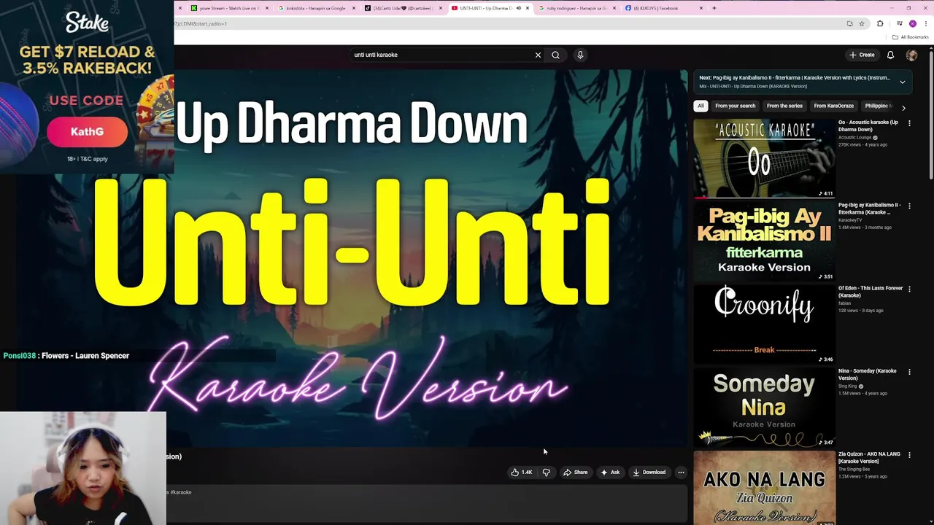934x525 pixels.
Task: Open options menu for 'Zia Quizon - AKO NA LANG'
Action: click(x=909, y=455)
